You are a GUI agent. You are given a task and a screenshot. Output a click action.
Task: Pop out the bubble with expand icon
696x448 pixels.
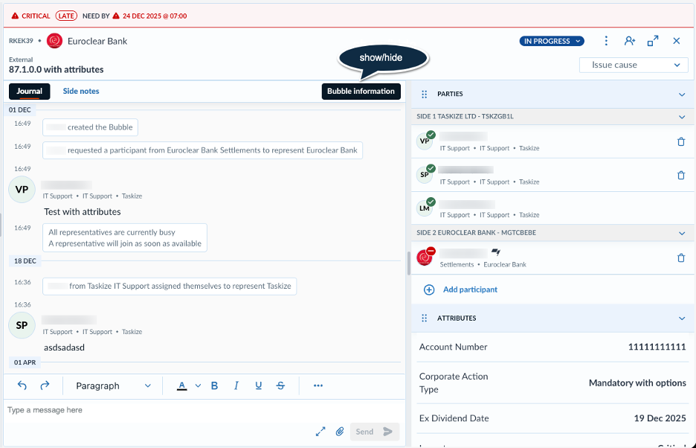[653, 41]
